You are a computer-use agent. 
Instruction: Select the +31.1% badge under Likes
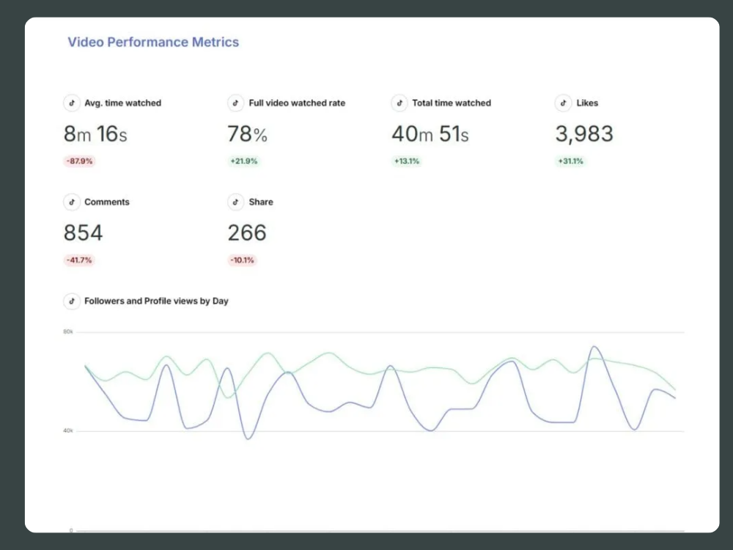tap(571, 161)
